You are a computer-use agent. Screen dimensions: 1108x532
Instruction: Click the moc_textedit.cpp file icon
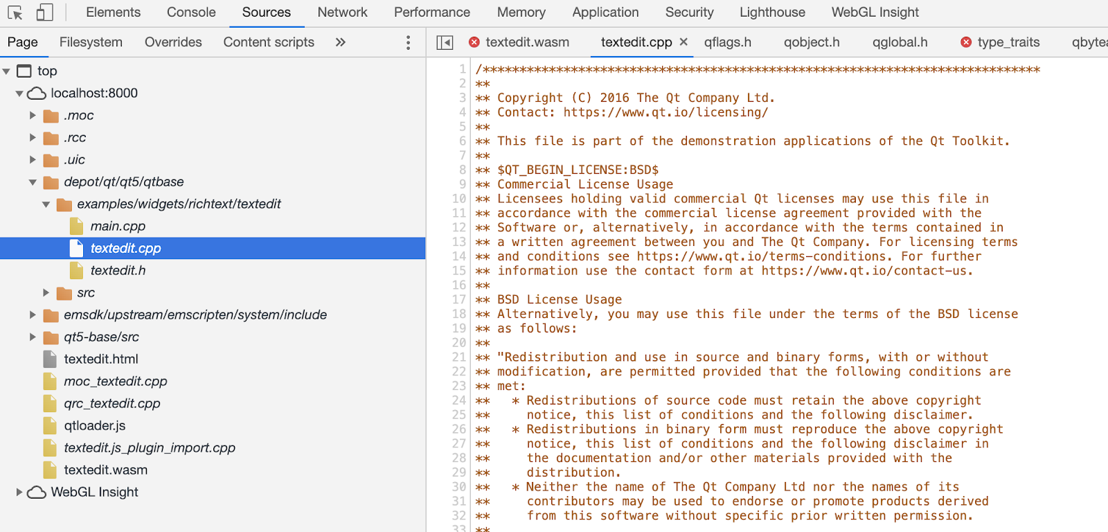pyautogui.click(x=50, y=381)
